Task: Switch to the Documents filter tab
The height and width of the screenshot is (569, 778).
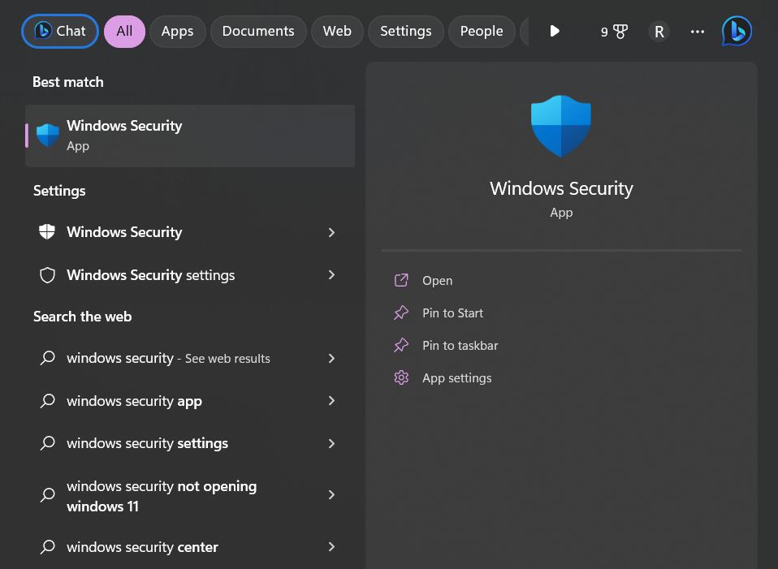Action: (258, 32)
